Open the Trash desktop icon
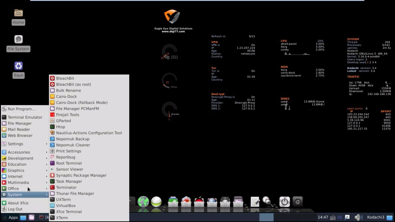This screenshot has height=222, width=395. point(18,70)
